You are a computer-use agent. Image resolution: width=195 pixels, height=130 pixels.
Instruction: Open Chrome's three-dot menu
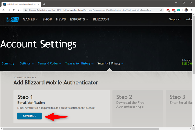click(191, 10)
